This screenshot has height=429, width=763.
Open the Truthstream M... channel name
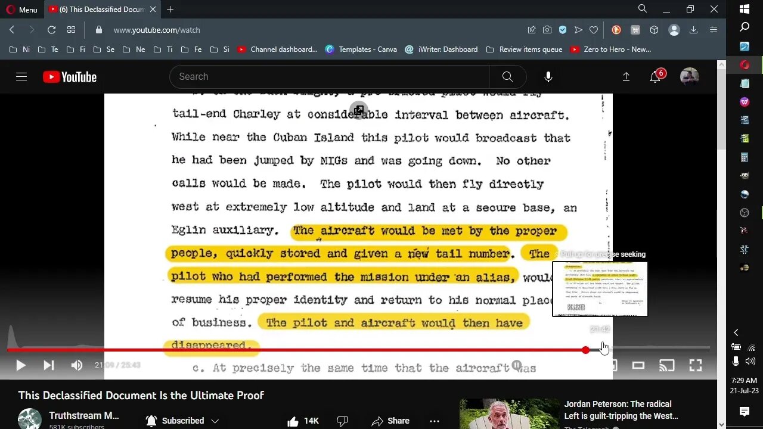pyautogui.click(x=84, y=415)
